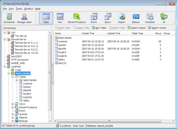Expand the Sale's Details tree folder
The height and width of the screenshot is (129, 177).
coord(17,80)
